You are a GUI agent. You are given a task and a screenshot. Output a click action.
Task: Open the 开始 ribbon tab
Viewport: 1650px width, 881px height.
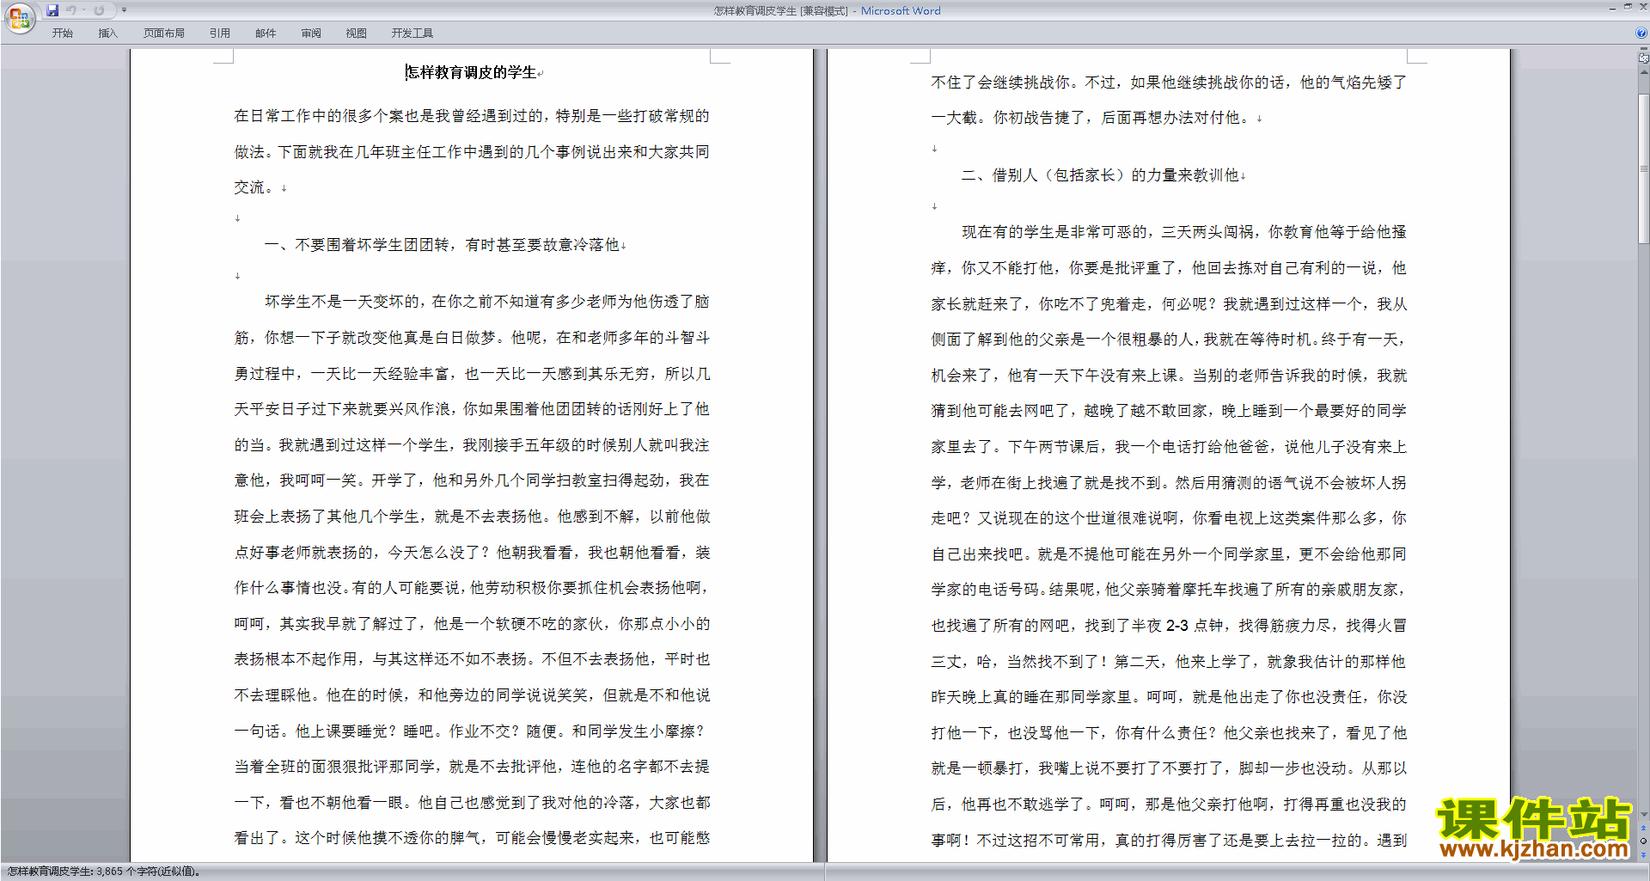pos(62,34)
